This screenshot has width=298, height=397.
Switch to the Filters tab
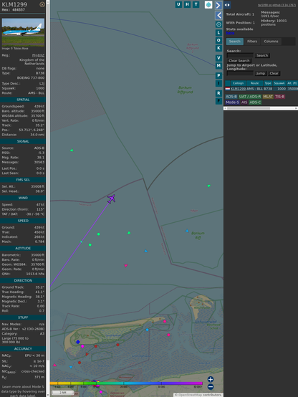(x=252, y=42)
